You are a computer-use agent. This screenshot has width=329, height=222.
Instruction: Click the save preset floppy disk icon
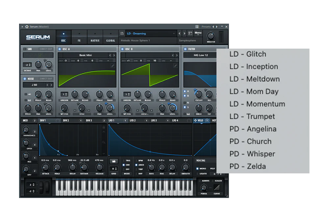(122, 33)
